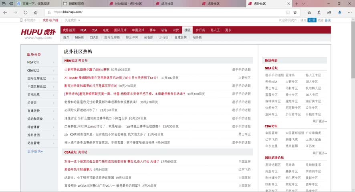Add this page to favorites star
Screen dimensions: 355x192
tap(295, 12)
